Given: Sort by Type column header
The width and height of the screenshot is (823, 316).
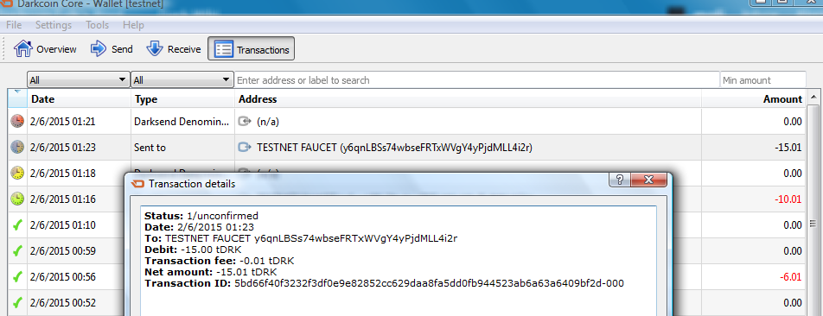Looking at the screenshot, I should tap(182, 99).
